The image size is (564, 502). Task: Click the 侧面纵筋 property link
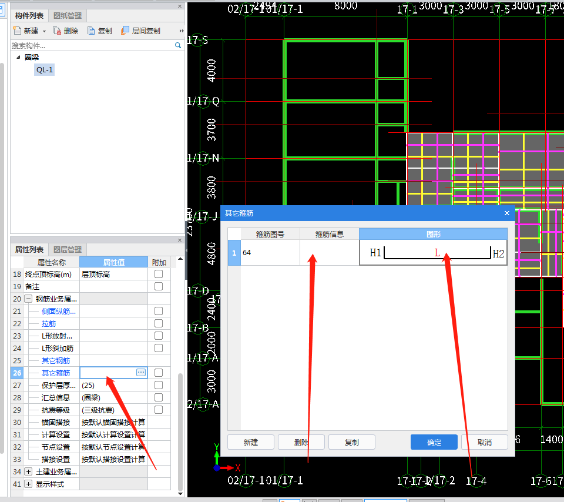[x=59, y=312]
